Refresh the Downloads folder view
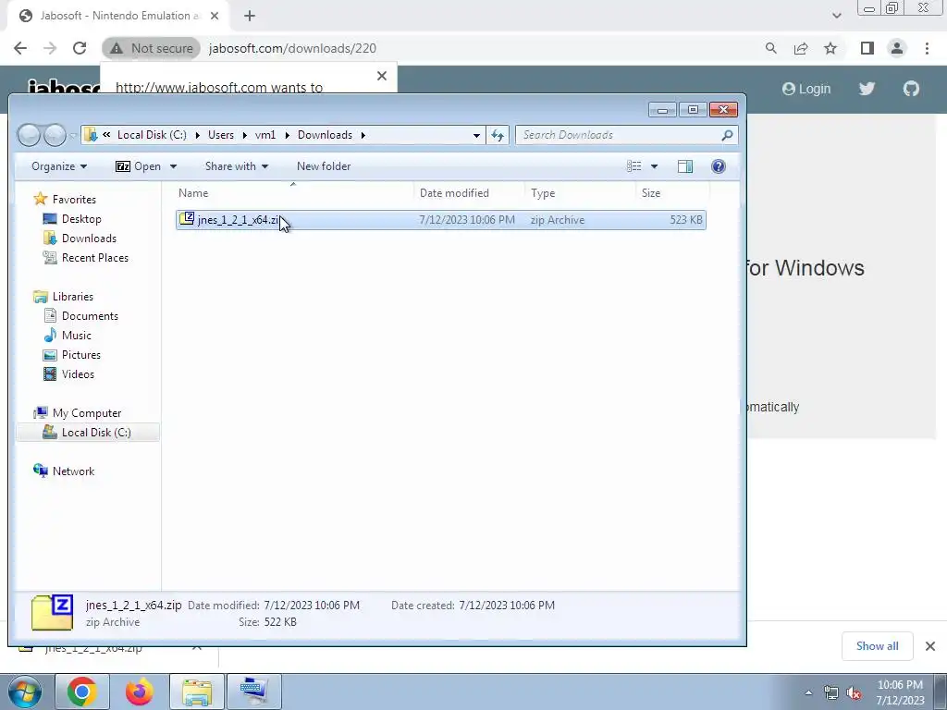 coord(498,135)
